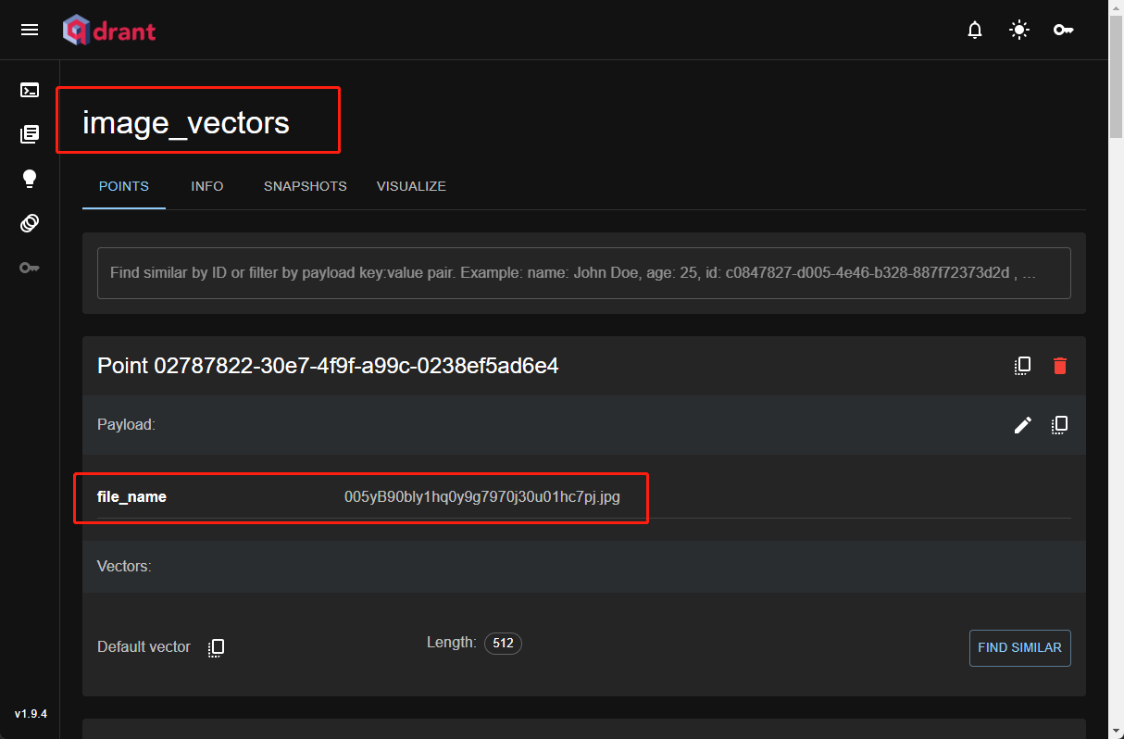
Task: Click the Find similar search field
Action: 583,273
